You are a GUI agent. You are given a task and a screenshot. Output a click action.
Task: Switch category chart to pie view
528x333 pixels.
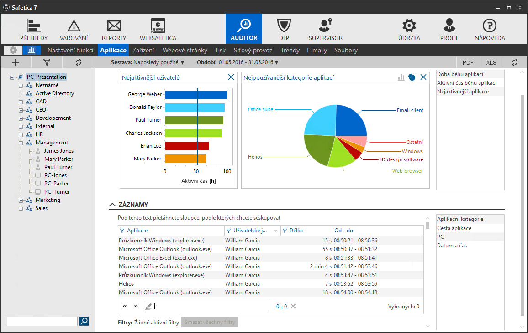412,77
